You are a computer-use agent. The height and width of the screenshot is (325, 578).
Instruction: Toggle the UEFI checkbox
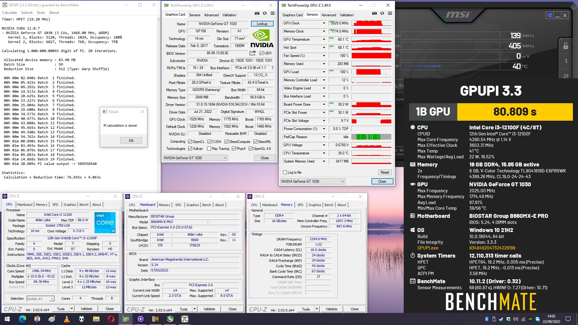point(261,53)
